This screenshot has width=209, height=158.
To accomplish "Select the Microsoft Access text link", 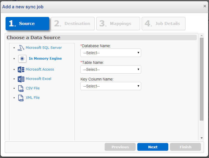I will pyautogui.click(x=40, y=69).
